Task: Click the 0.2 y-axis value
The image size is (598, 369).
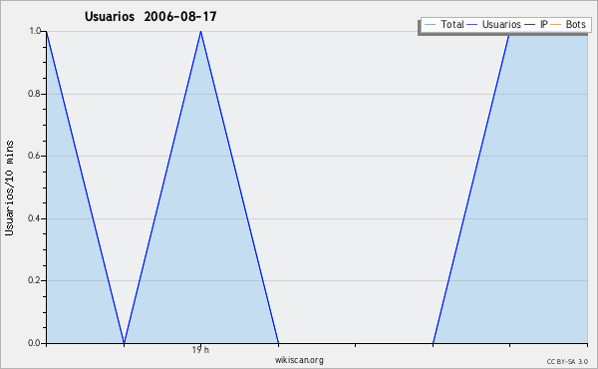Action: point(34,280)
